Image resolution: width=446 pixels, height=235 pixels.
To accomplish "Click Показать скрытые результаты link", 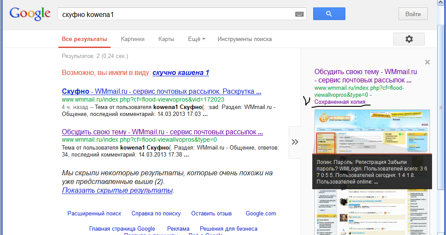I will coord(117,190).
